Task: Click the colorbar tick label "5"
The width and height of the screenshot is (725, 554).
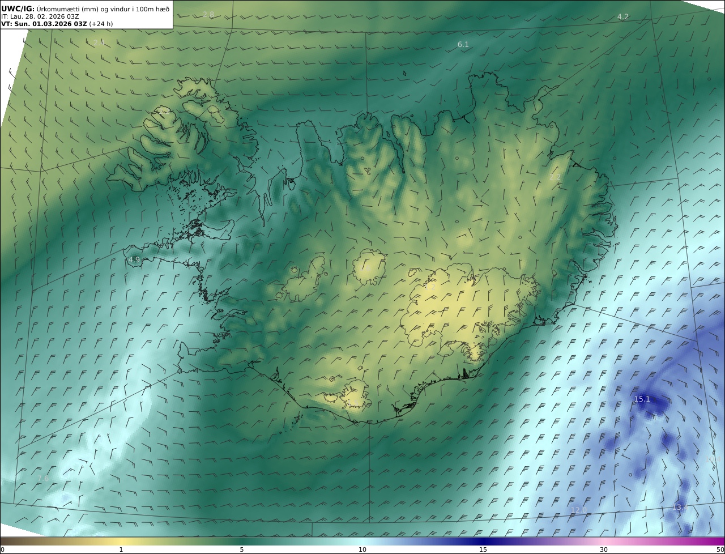Action: point(242,549)
